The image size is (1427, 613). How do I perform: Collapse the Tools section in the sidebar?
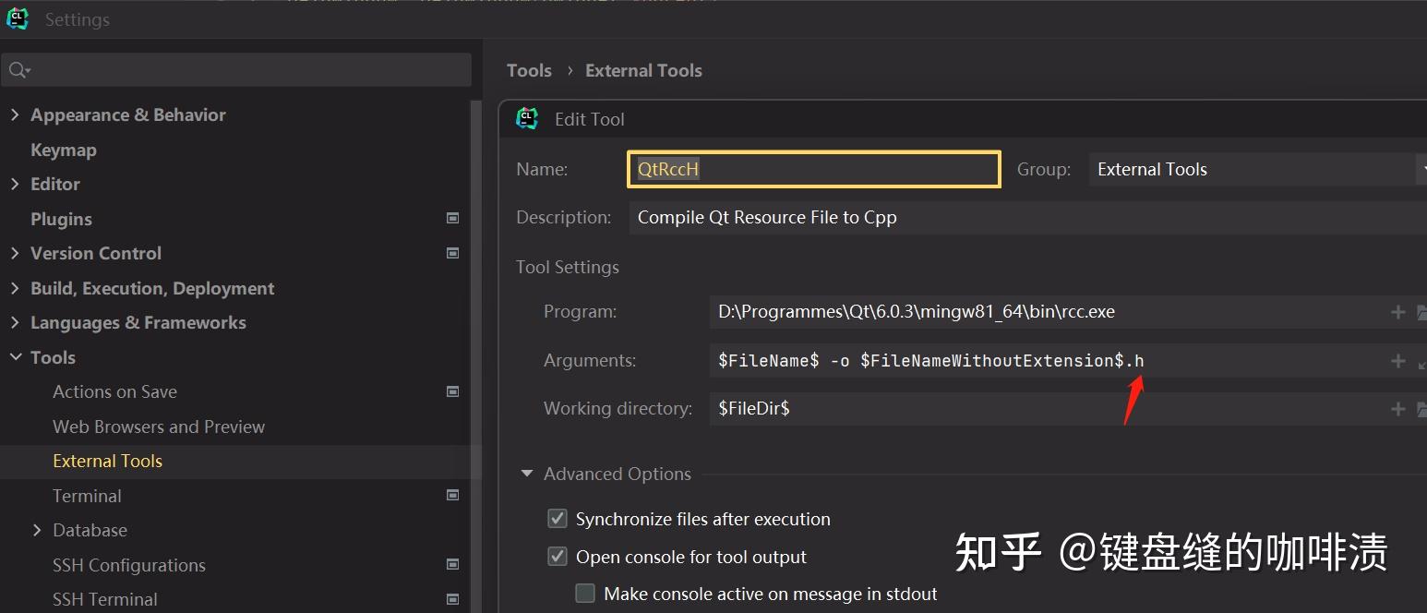click(x=15, y=357)
